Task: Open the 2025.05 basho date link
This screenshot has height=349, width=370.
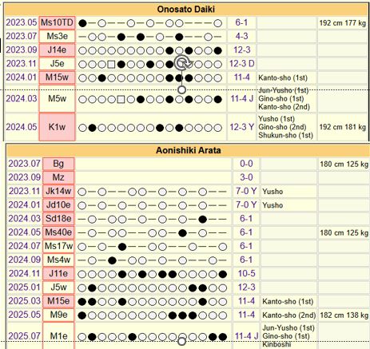Action: (x=24, y=315)
